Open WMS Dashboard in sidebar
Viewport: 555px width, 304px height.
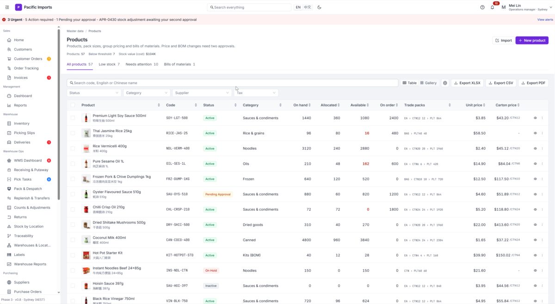point(28,161)
